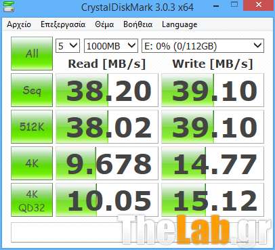Start the 512K benchmark test
Image resolution: width=275 pixels, height=250 pixels.
[x=32, y=127]
